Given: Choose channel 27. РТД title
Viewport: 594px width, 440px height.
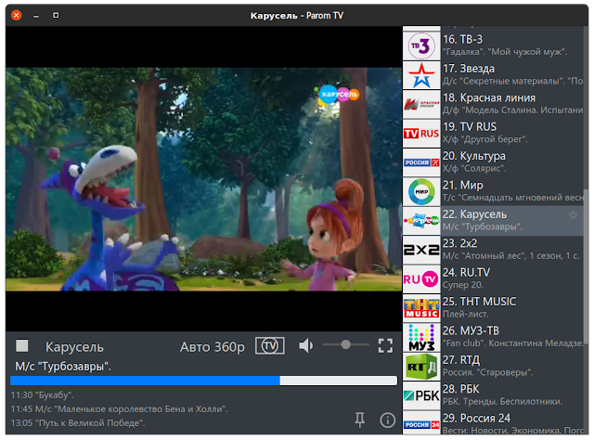Looking at the screenshot, I should 461,359.
